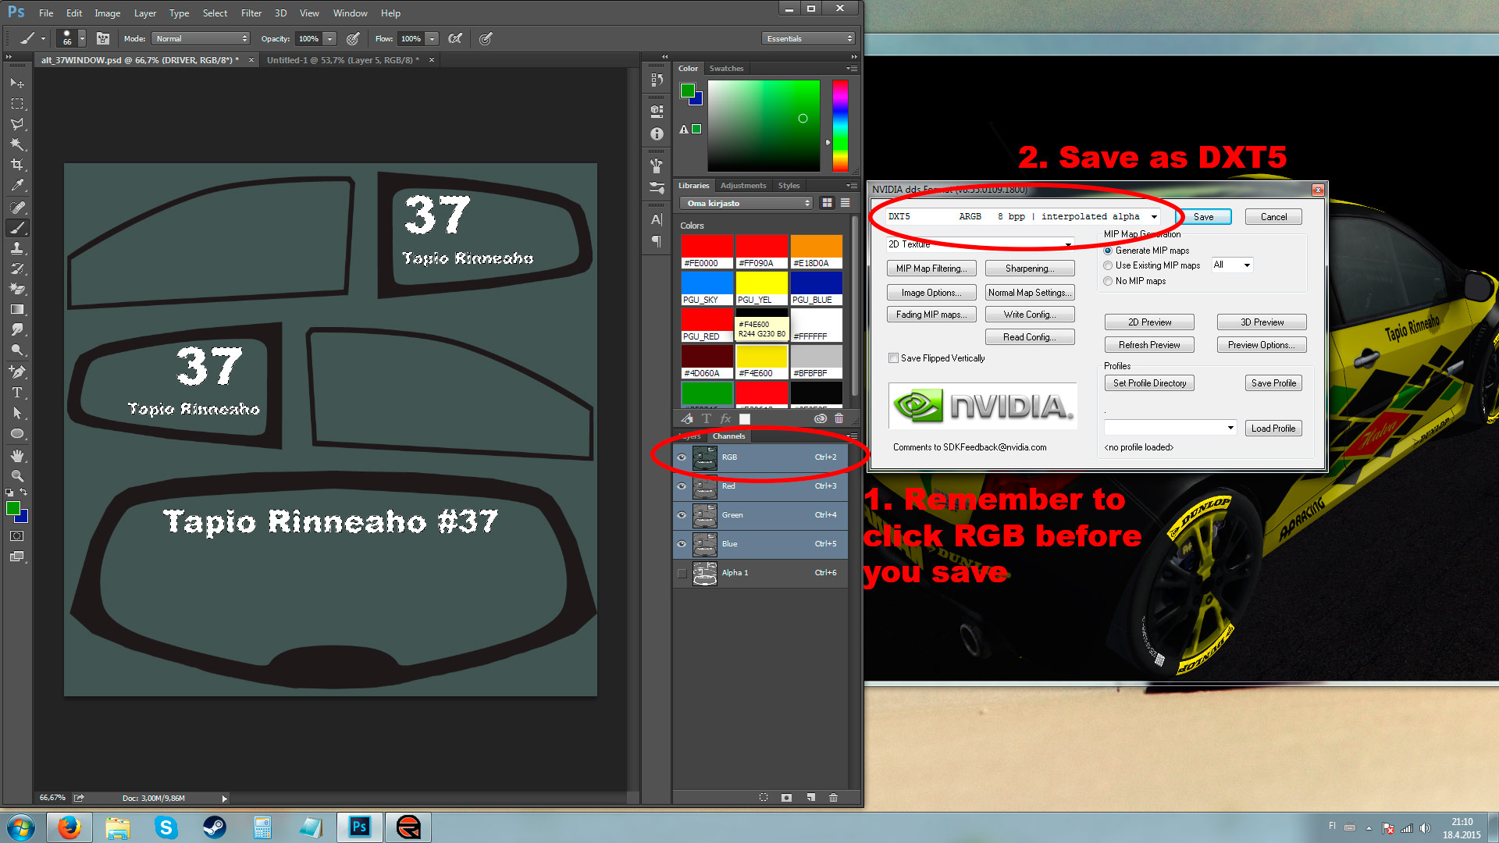The image size is (1499, 843).
Task: Open the Filter menu
Action: coord(251,13)
